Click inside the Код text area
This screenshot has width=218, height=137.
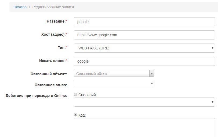(144, 128)
